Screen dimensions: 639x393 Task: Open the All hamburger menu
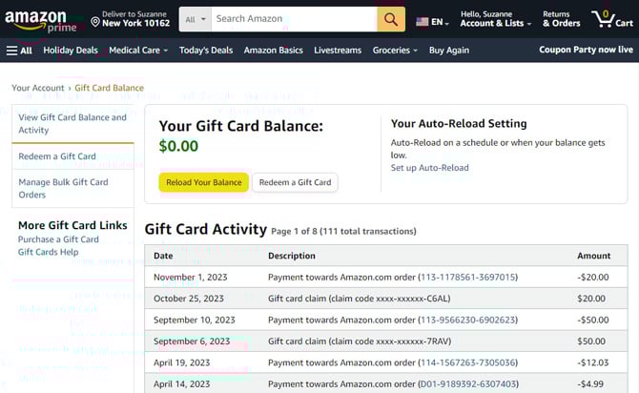tap(19, 51)
